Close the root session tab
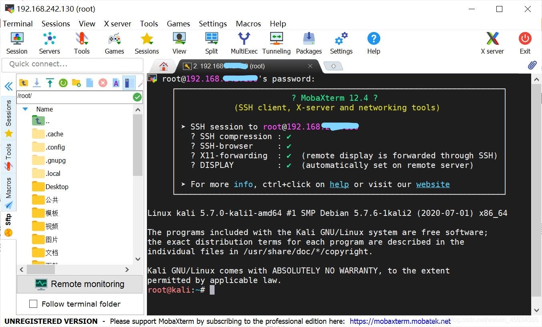The height and width of the screenshot is (327, 542). click(310, 66)
